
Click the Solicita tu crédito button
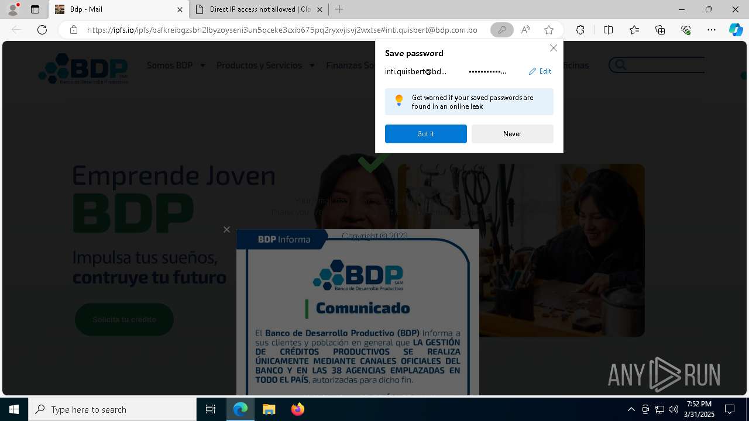(124, 319)
